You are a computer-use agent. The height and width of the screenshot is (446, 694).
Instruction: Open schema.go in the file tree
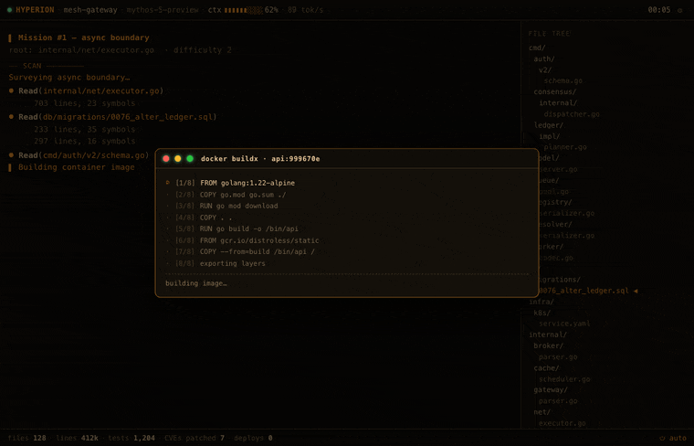pyautogui.click(x=563, y=81)
